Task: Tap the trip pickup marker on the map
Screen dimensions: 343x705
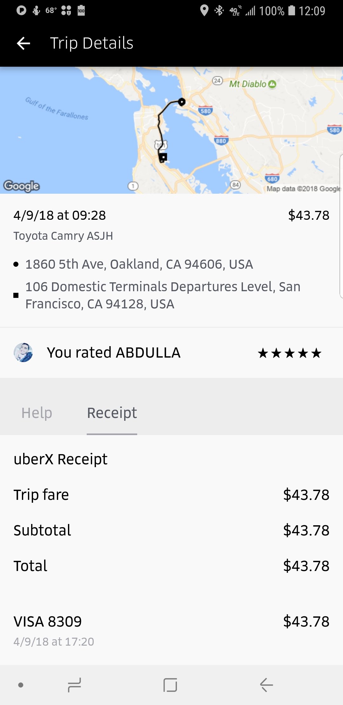Action: (x=182, y=102)
